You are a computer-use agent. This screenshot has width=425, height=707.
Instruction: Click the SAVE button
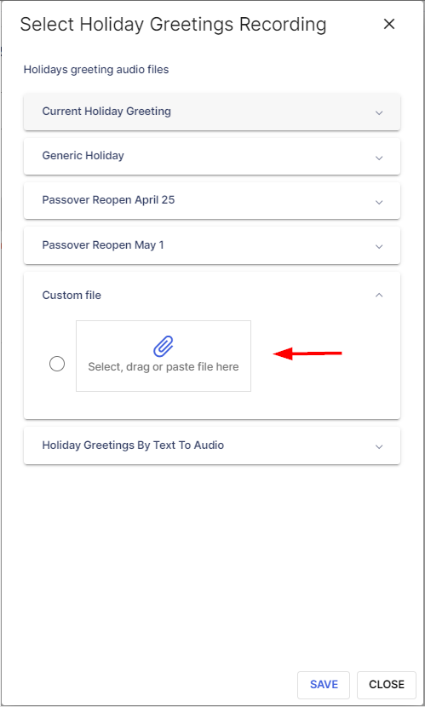point(324,685)
